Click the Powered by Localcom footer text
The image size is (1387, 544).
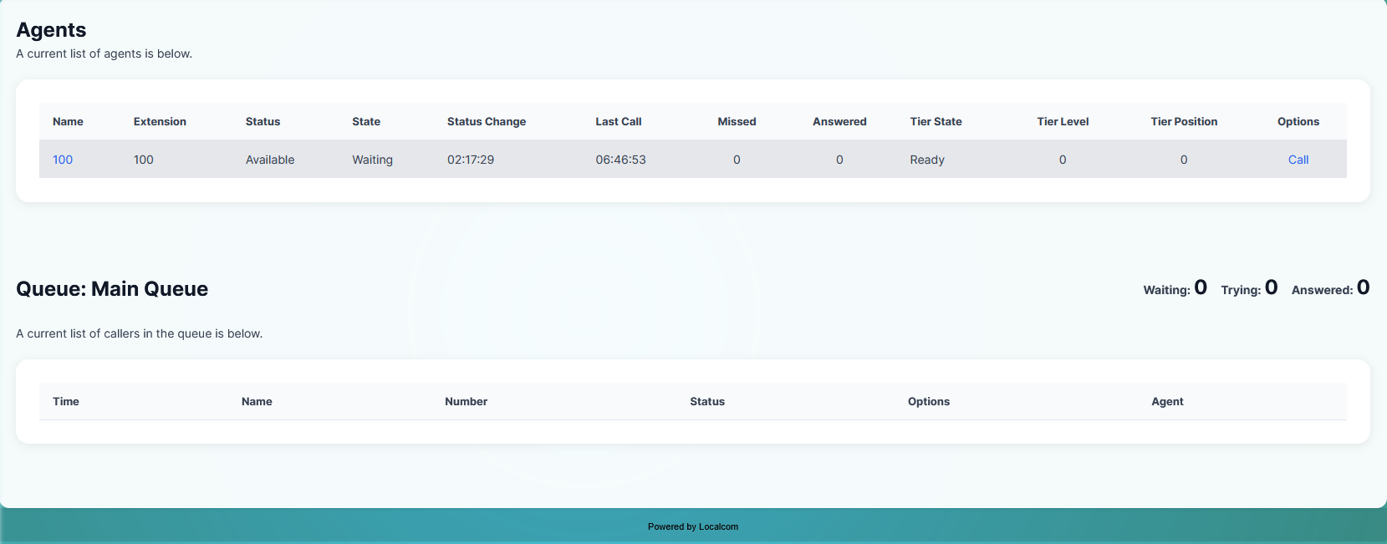(x=692, y=526)
